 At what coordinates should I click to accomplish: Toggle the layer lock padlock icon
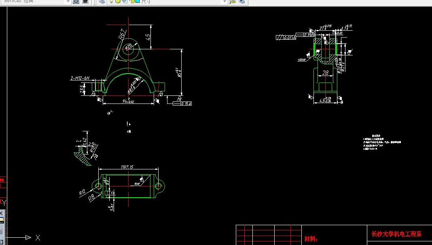(132, 1)
